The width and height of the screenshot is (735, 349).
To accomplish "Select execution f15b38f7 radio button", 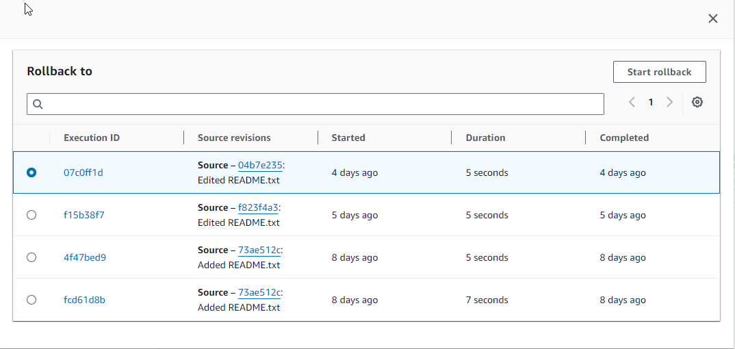I will coord(31,215).
